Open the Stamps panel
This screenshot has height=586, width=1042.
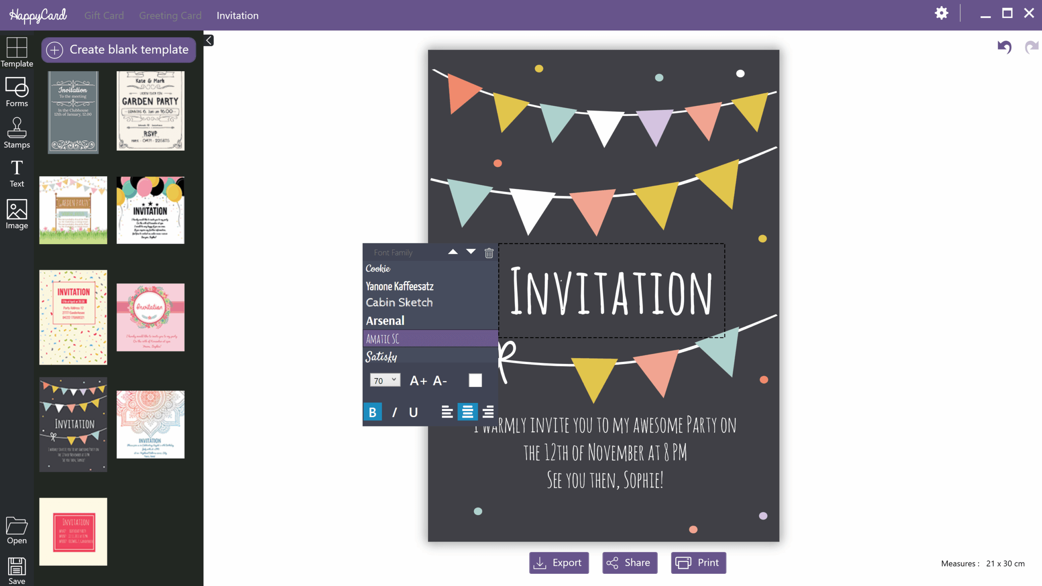point(17,133)
